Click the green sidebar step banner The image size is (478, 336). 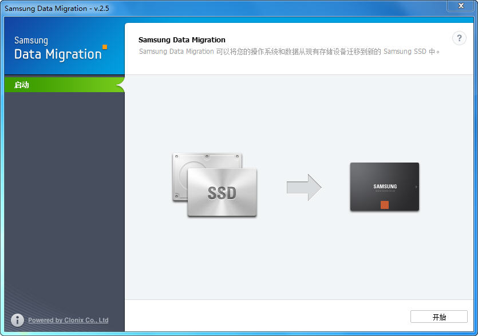(x=57, y=84)
